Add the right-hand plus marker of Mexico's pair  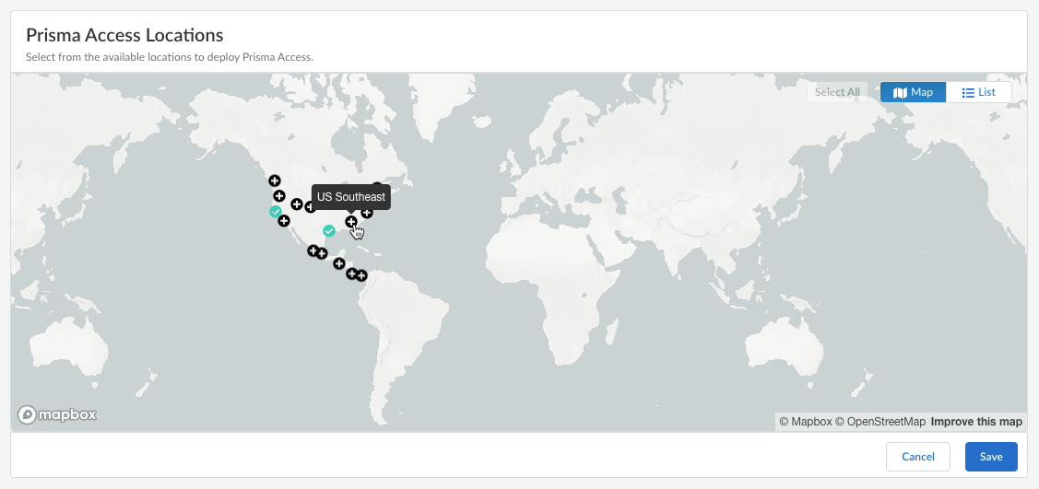(x=322, y=253)
